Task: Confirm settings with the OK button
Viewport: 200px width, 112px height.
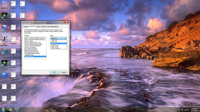Action: tap(54, 72)
